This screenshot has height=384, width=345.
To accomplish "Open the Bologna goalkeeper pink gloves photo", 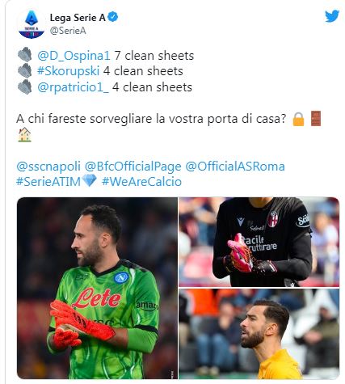I will 259,242.
